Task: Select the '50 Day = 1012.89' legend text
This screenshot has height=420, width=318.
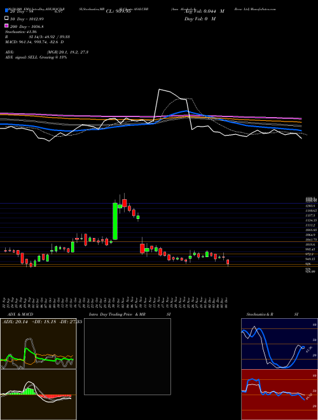Action: pos(27,19)
